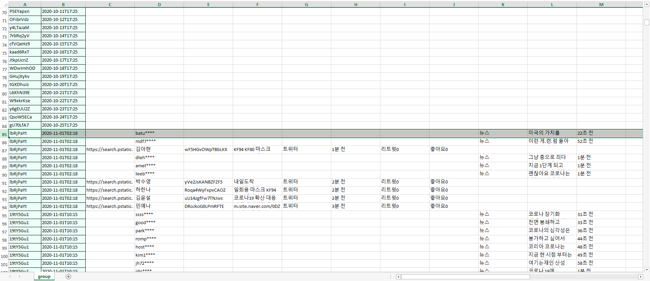This screenshot has height=281, width=650.
Task: Select the cell containing yVe2JsKANBZFZF5
Action: (208, 182)
